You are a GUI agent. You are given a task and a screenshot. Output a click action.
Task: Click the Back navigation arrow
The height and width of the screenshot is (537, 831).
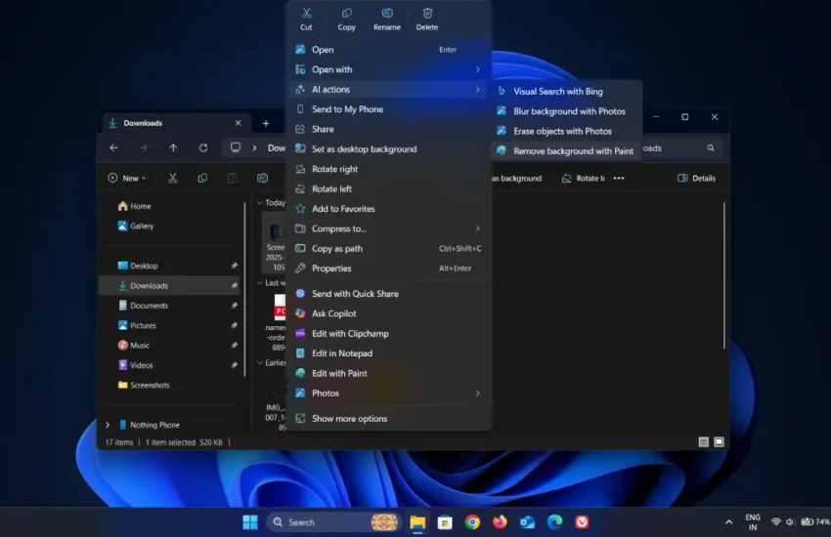(x=113, y=147)
